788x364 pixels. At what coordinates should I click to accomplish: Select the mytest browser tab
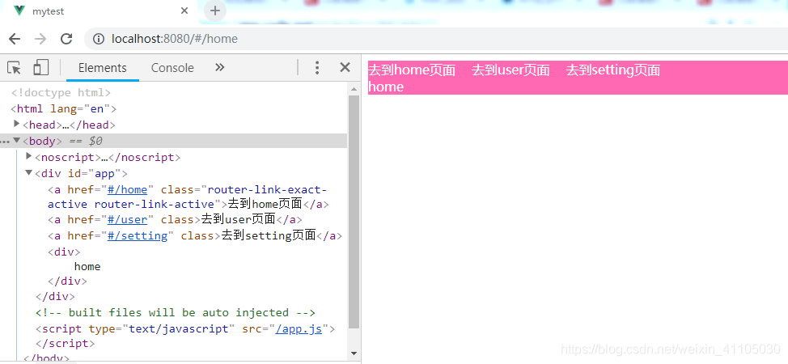tap(98, 11)
